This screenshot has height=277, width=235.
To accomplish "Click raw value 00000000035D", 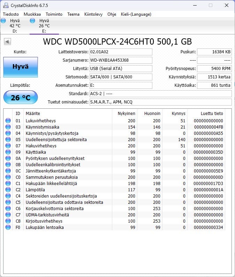I will click(208, 152).
